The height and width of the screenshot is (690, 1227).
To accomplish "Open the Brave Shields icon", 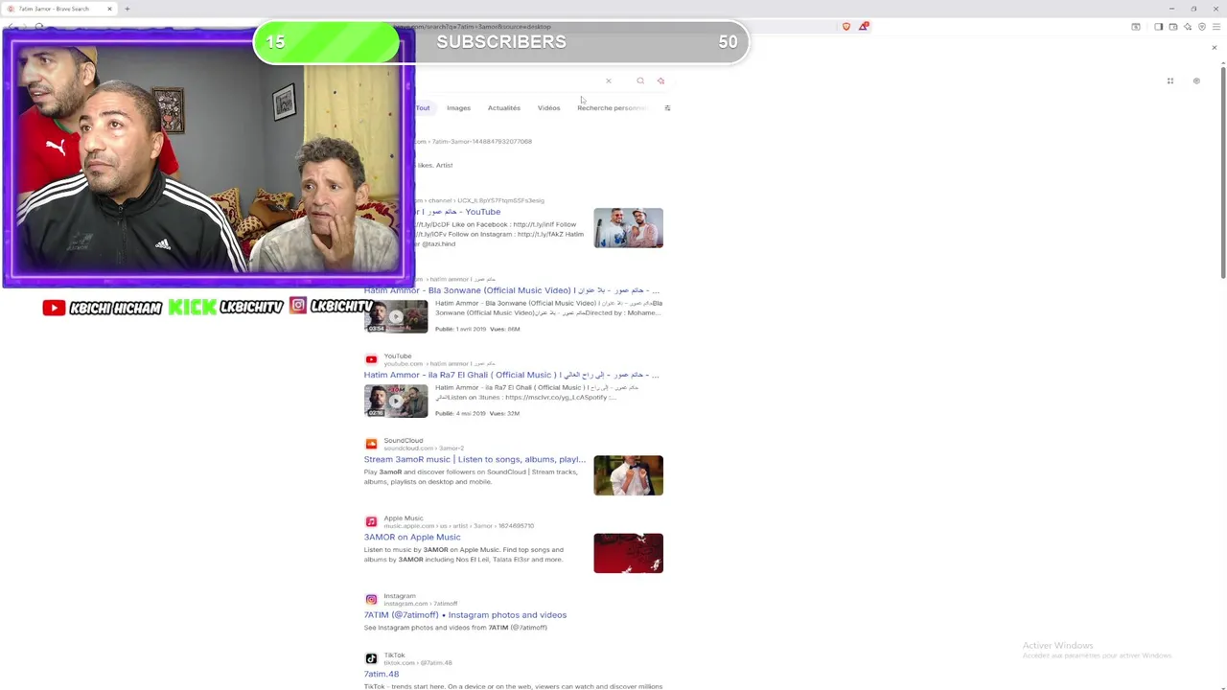I will tap(845, 27).
